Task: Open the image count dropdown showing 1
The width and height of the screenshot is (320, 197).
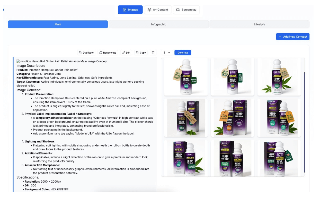Action: [167, 53]
